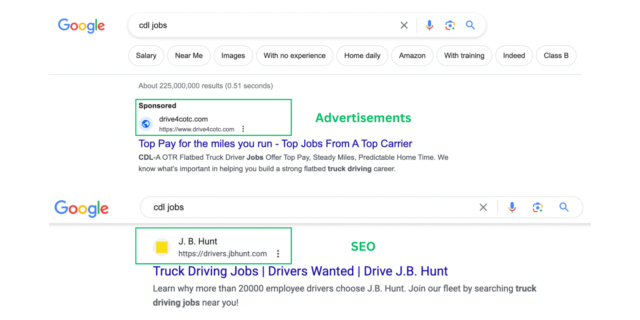Click the magnifier icon in lower search bar

click(564, 207)
